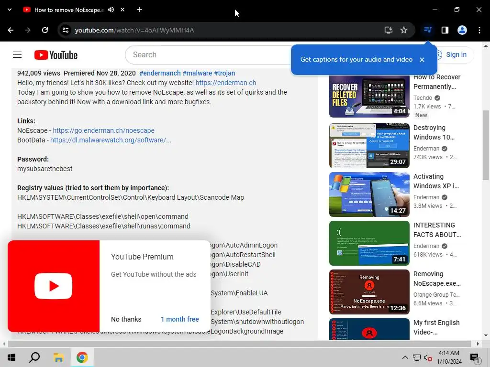Open Interesting Facts About video thumbnail
This screenshot has width=490, height=367.
click(369, 243)
